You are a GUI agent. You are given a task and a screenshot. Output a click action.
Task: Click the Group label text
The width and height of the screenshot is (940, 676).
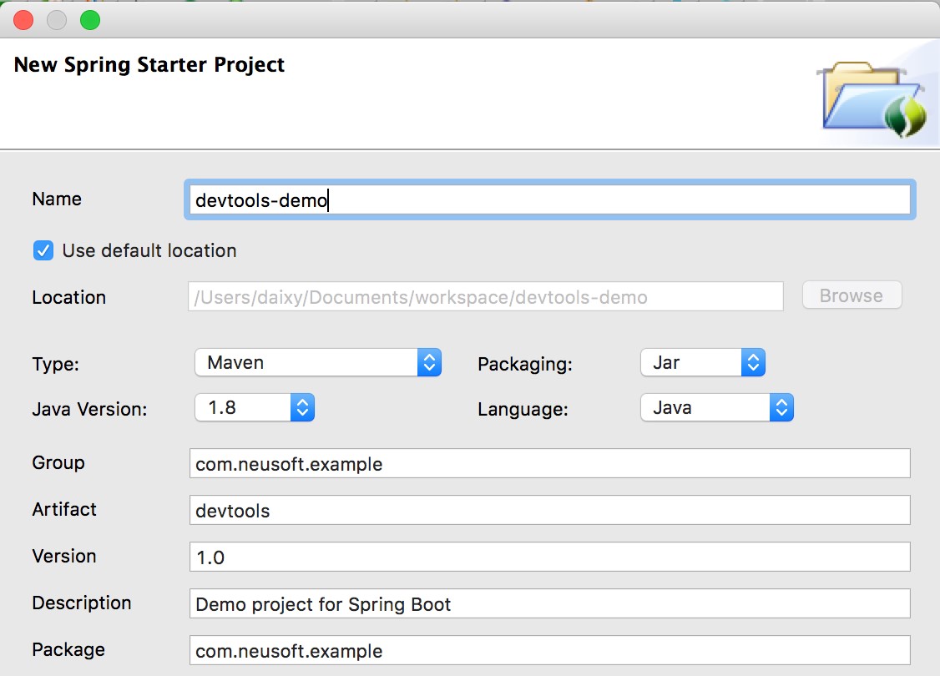[x=58, y=462]
